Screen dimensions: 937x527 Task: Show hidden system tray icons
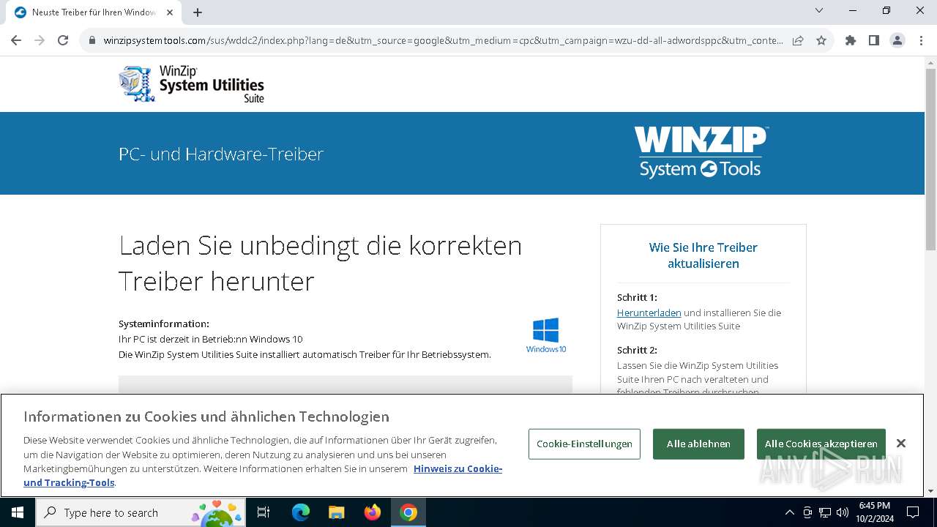pyautogui.click(x=789, y=512)
